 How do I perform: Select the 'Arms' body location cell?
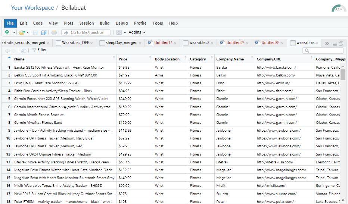click(170, 75)
